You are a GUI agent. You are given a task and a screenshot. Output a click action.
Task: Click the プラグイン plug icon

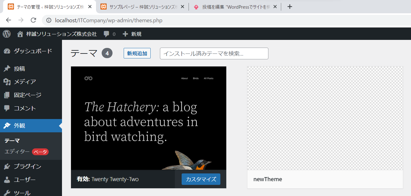(7, 167)
